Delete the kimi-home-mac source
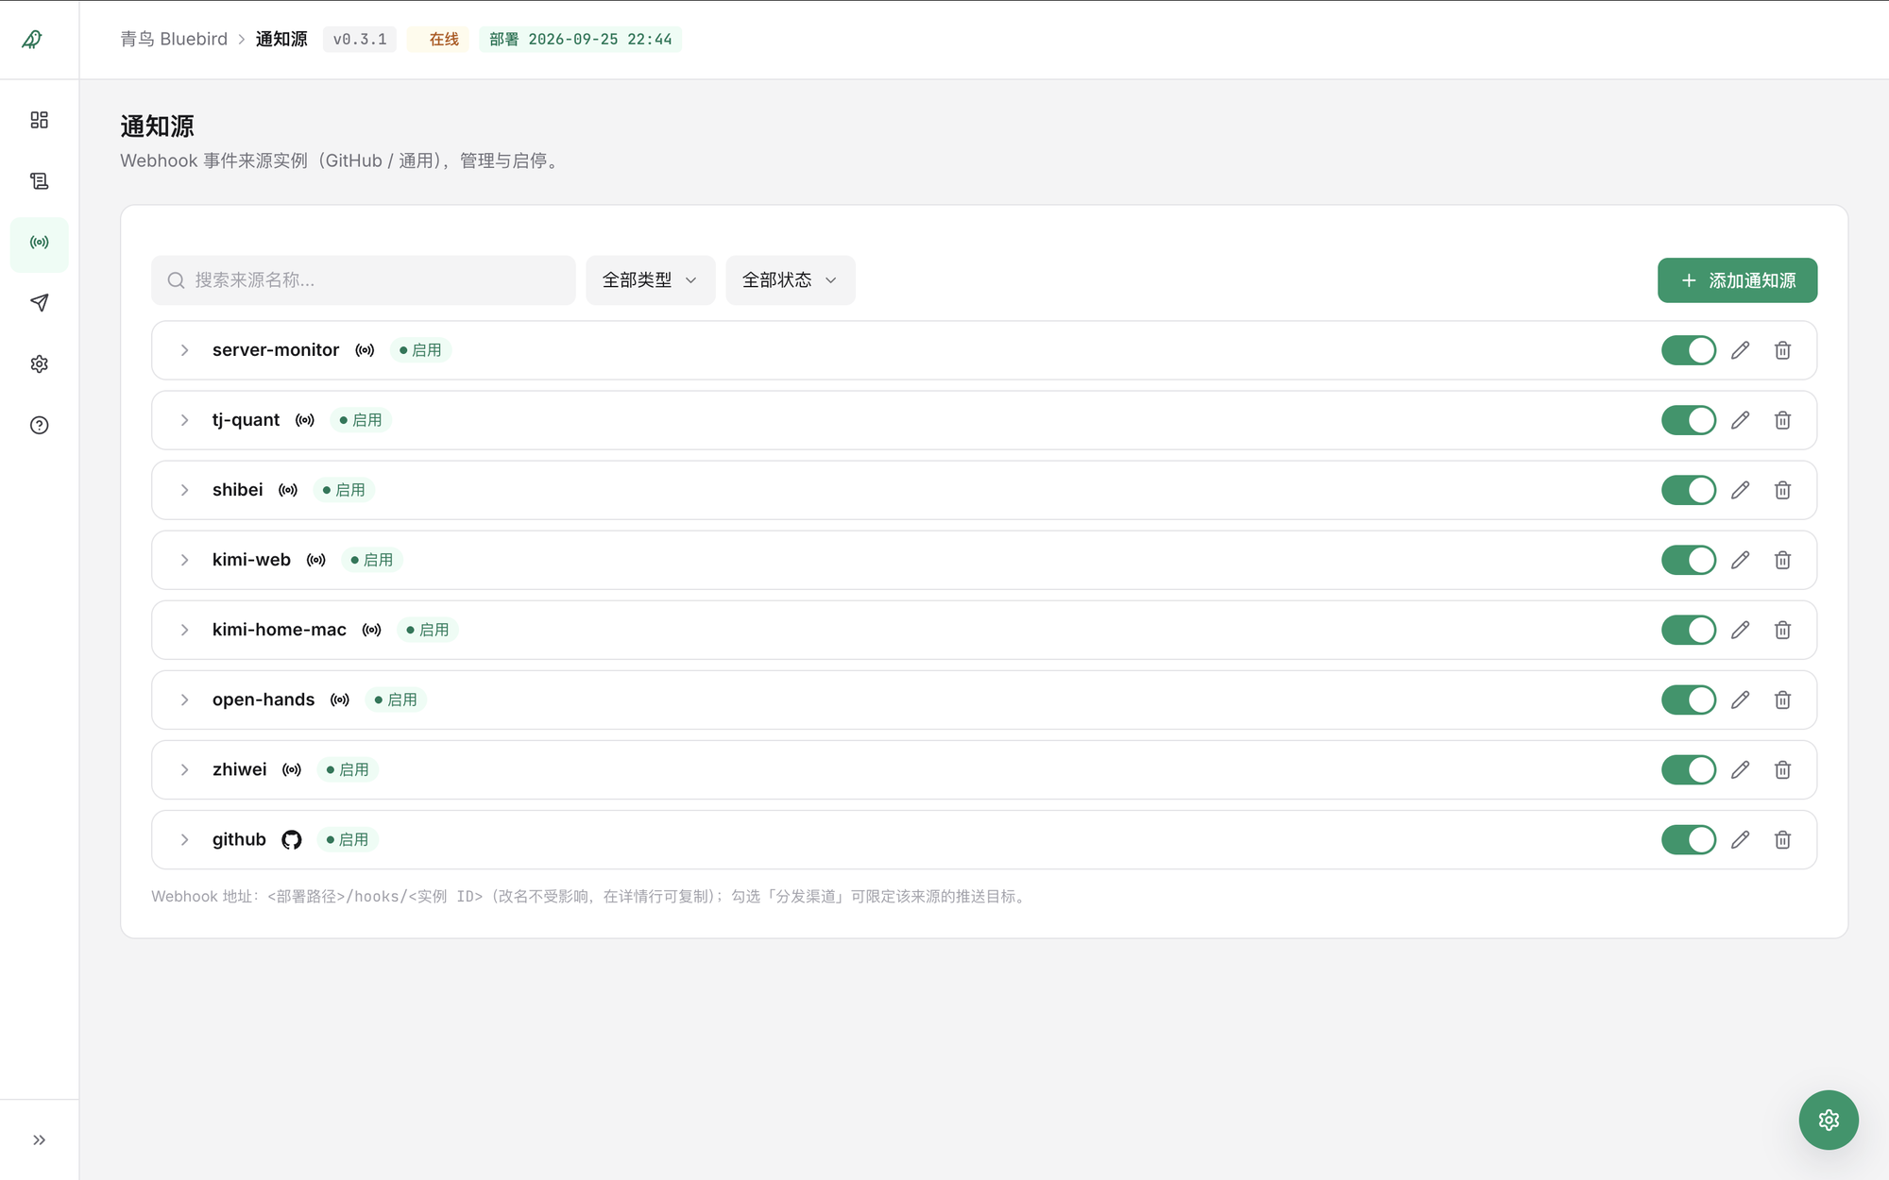This screenshot has height=1180, width=1889. click(x=1782, y=630)
